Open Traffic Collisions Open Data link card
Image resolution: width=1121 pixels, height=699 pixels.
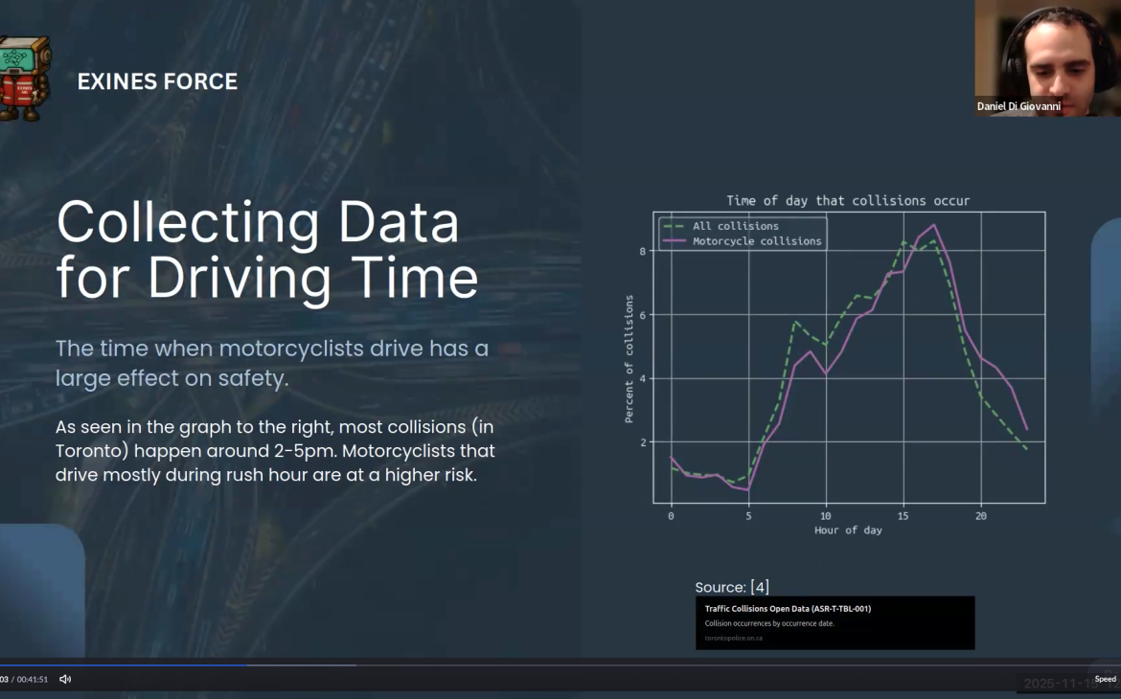835,622
